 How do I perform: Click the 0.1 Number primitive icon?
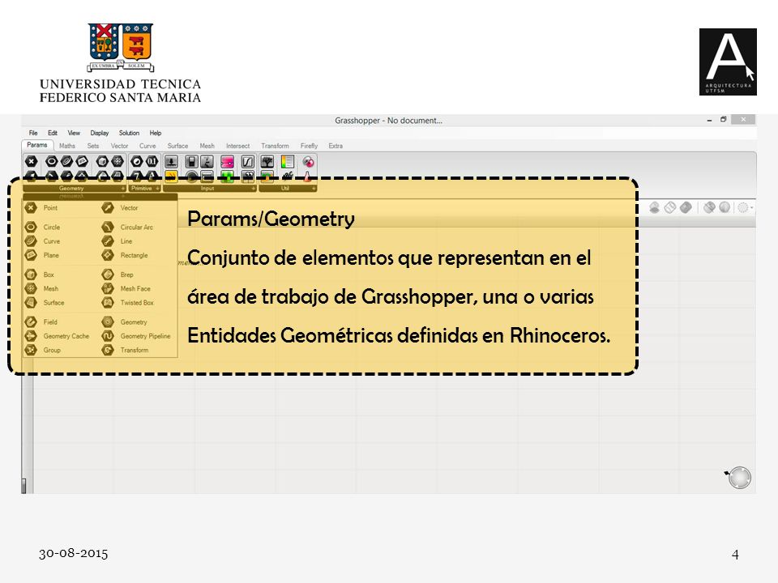pos(152,161)
